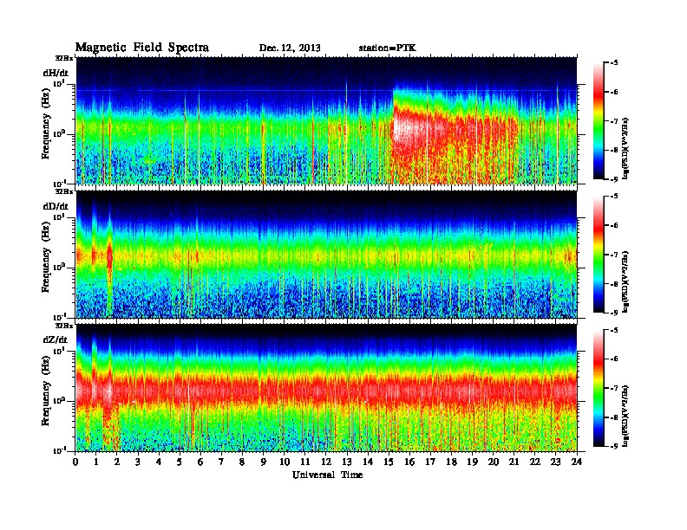Click the 10^-1 tick of dH/dt frequency axis
The width and height of the screenshot is (687, 530).
pos(60,184)
